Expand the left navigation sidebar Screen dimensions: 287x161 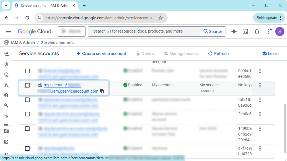[x=6, y=154]
